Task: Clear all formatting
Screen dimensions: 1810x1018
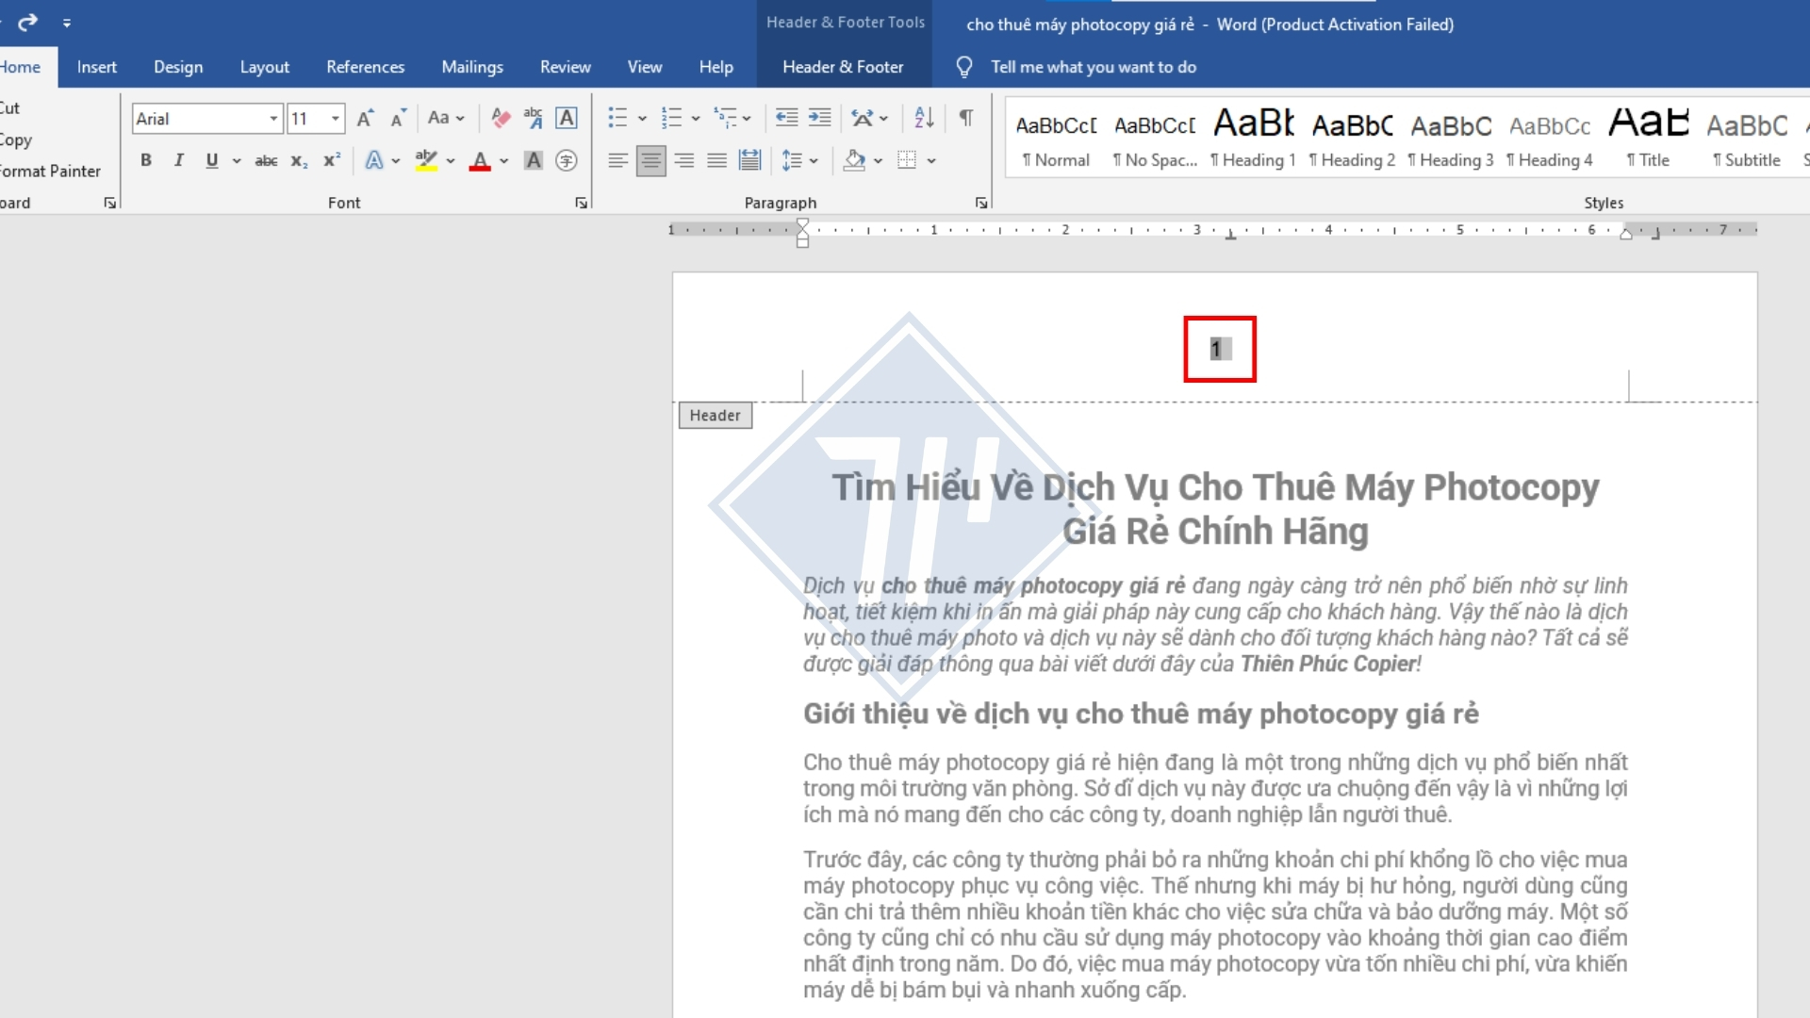Action: click(x=501, y=118)
